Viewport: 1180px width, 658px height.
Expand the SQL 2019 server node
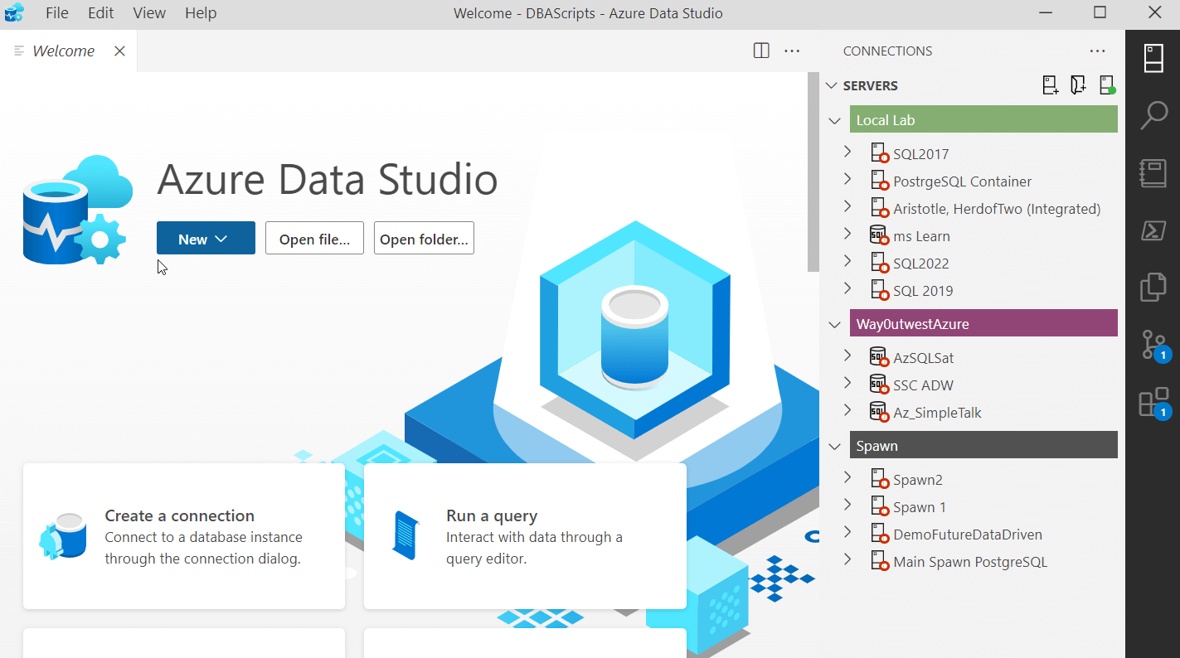tap(847, 288)
